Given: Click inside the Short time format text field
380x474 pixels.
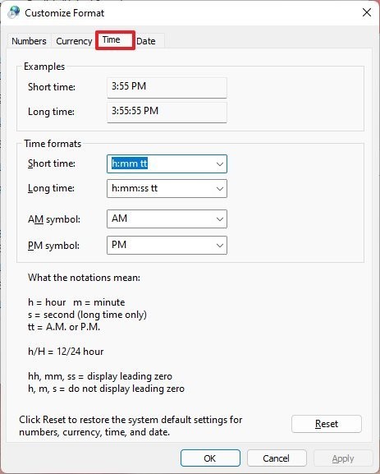Looking at the screenshot, I should pos(160,163).
